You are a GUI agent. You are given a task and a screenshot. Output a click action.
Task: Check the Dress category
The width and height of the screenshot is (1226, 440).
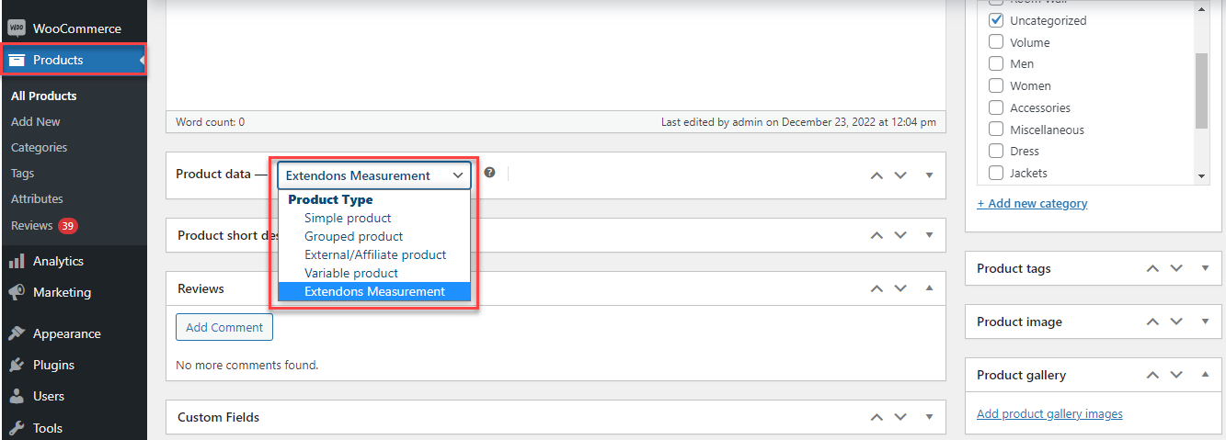pyautogui.click(x=995, y=151)
